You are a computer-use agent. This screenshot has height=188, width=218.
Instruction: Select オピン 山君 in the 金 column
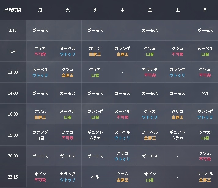150,177
